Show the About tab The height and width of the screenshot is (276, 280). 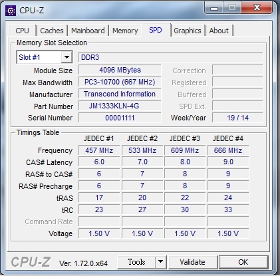219,31
